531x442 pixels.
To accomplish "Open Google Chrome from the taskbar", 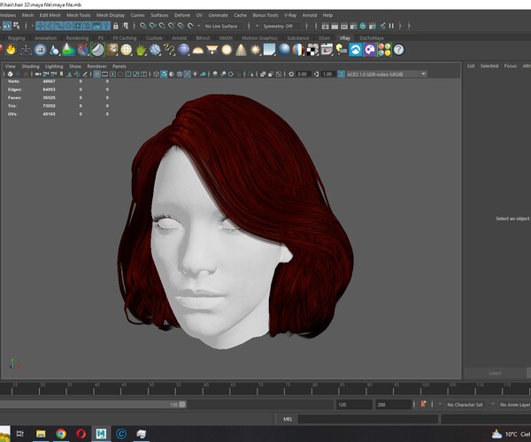I will tap(61, 433).
